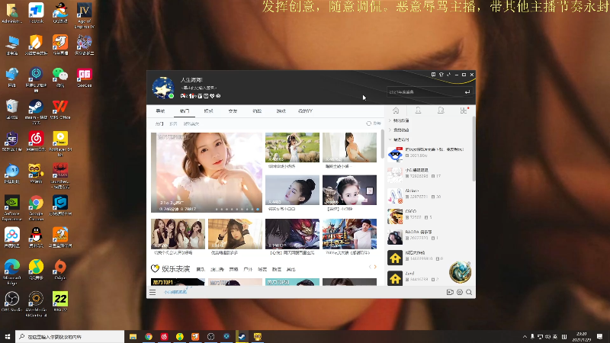Open OBS Studio desktop shortcut
Viewport: 610px width, 343px height.
[x=11, y=302]
